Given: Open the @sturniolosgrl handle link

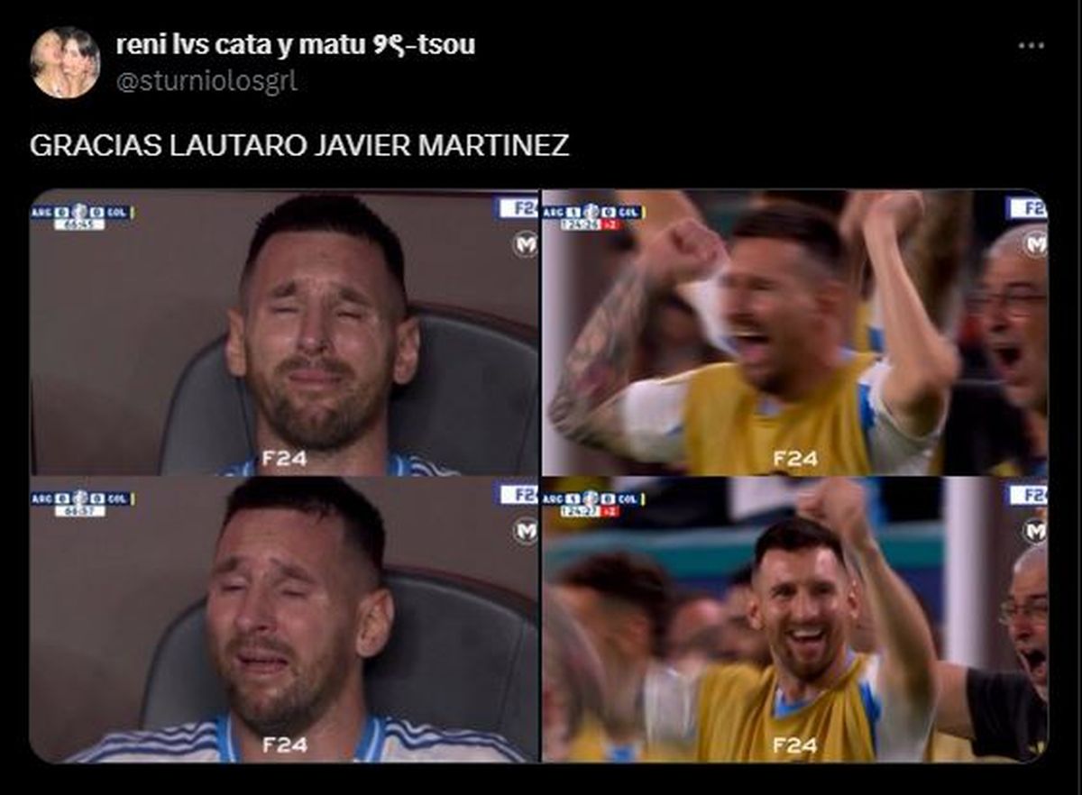Looking at the screenshot, I should [206, 82].
